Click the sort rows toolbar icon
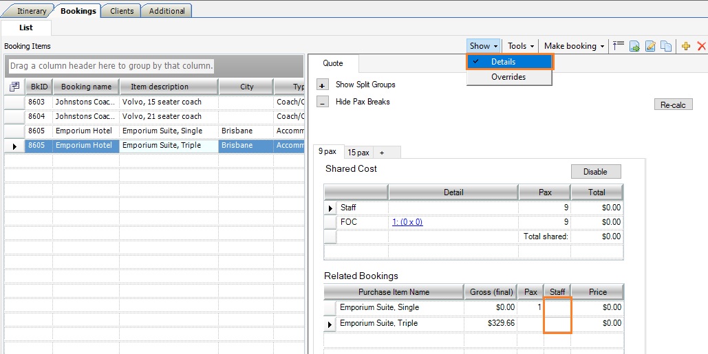708x354 pixels. 619,46
